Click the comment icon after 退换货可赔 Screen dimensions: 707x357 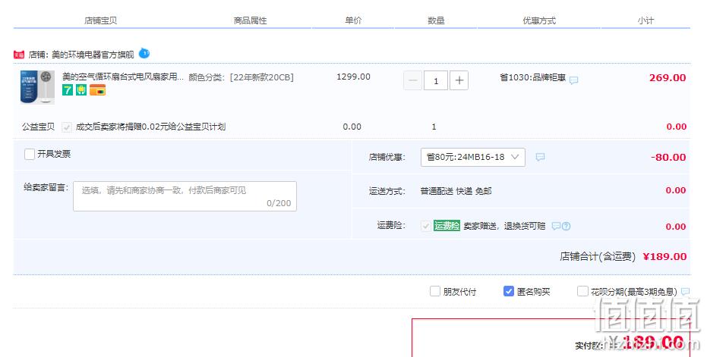point(557,226)
